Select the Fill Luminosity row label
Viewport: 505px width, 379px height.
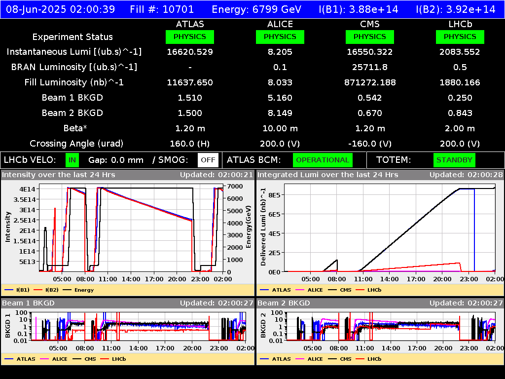point(74,82)
